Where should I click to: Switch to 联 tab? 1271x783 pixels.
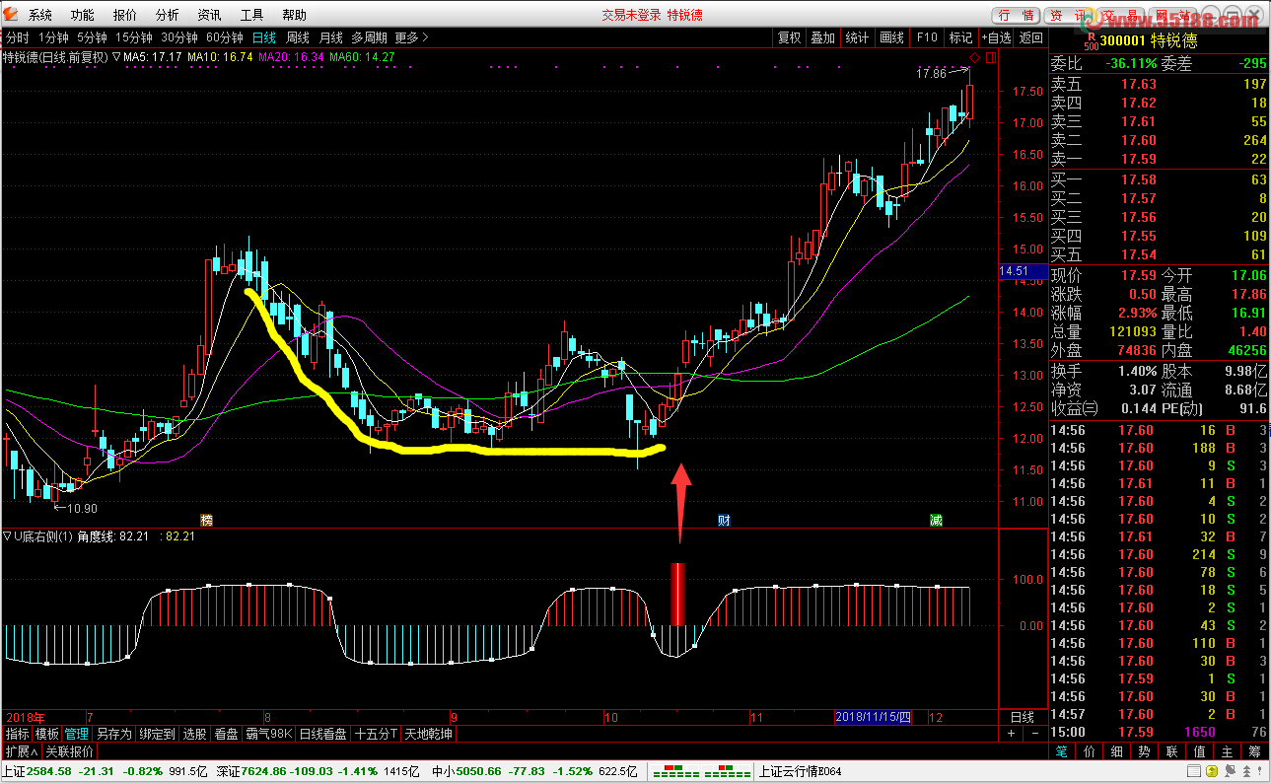(x=1171, y=751)
